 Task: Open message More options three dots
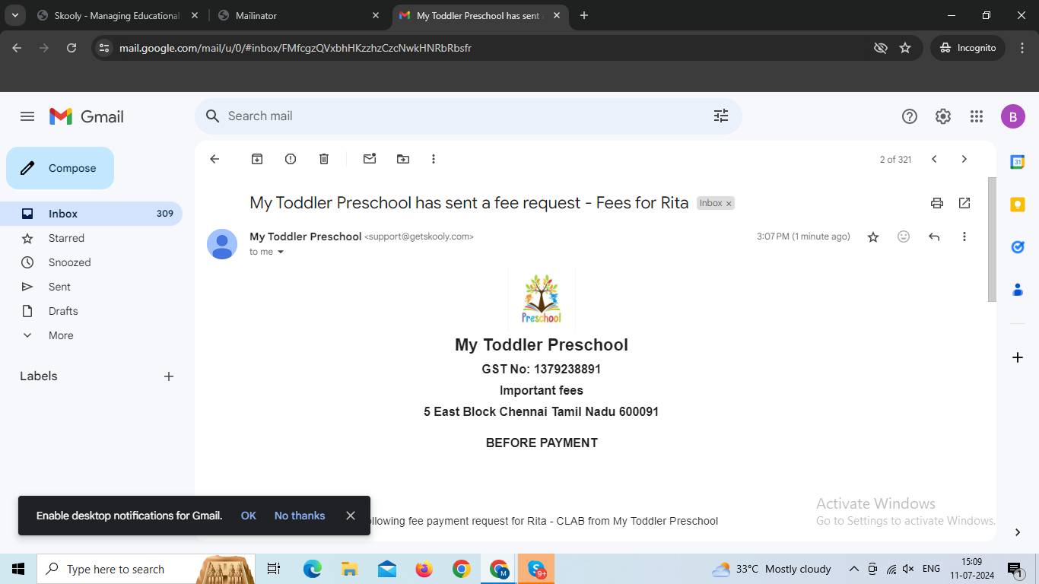(964, 236)
